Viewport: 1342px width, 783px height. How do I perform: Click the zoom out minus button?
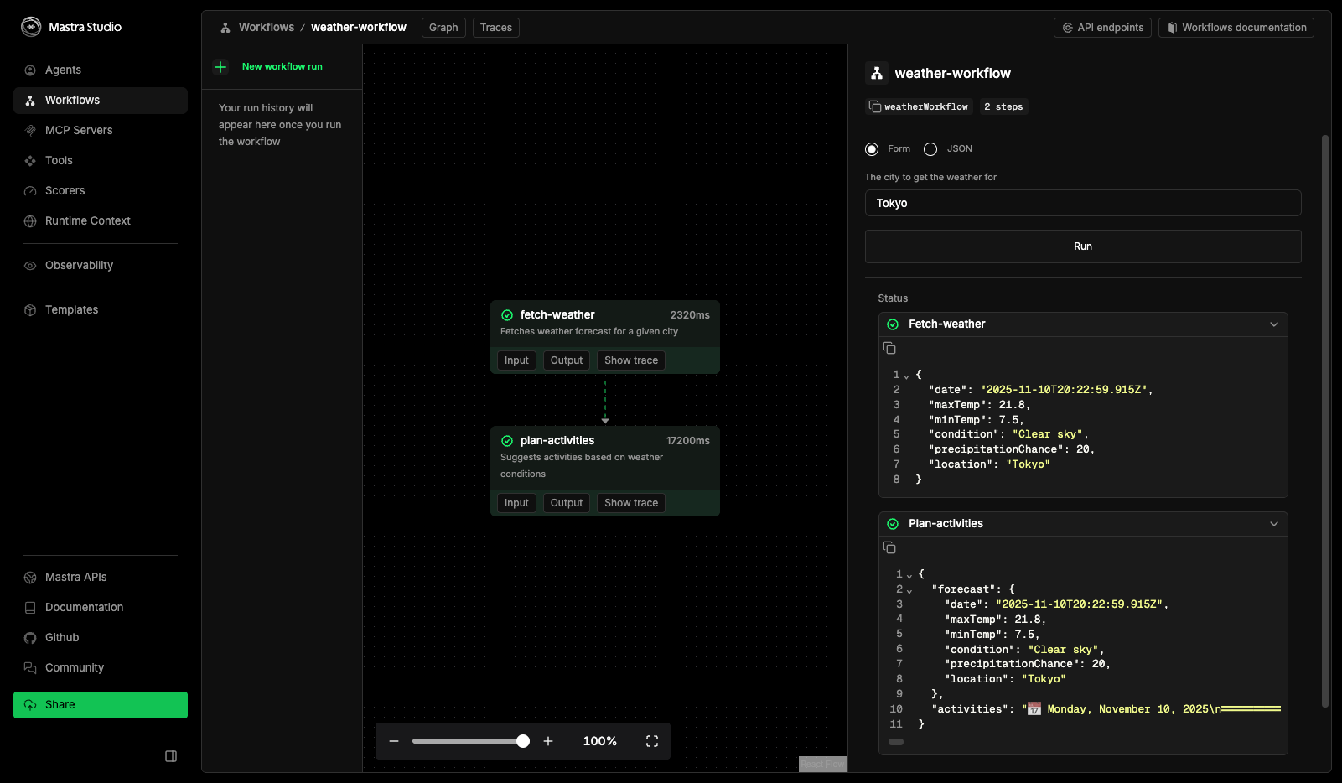(394, 741)
